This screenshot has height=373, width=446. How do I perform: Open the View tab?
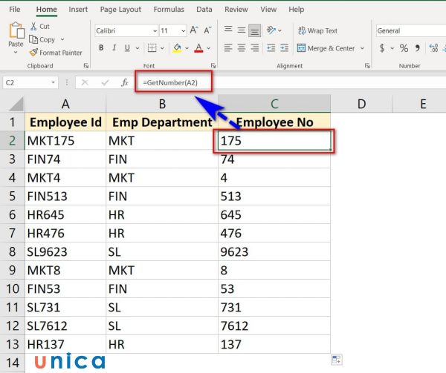268,10
